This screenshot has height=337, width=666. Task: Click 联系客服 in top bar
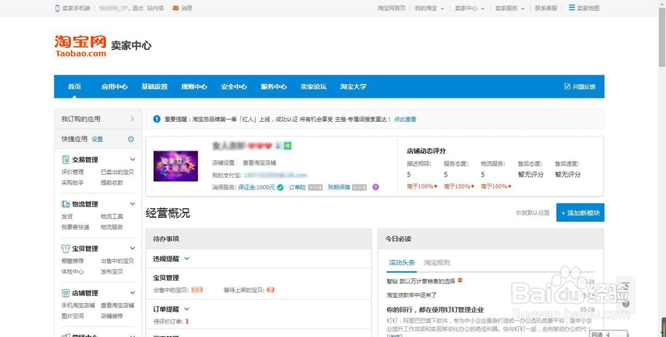click(546, 8)
